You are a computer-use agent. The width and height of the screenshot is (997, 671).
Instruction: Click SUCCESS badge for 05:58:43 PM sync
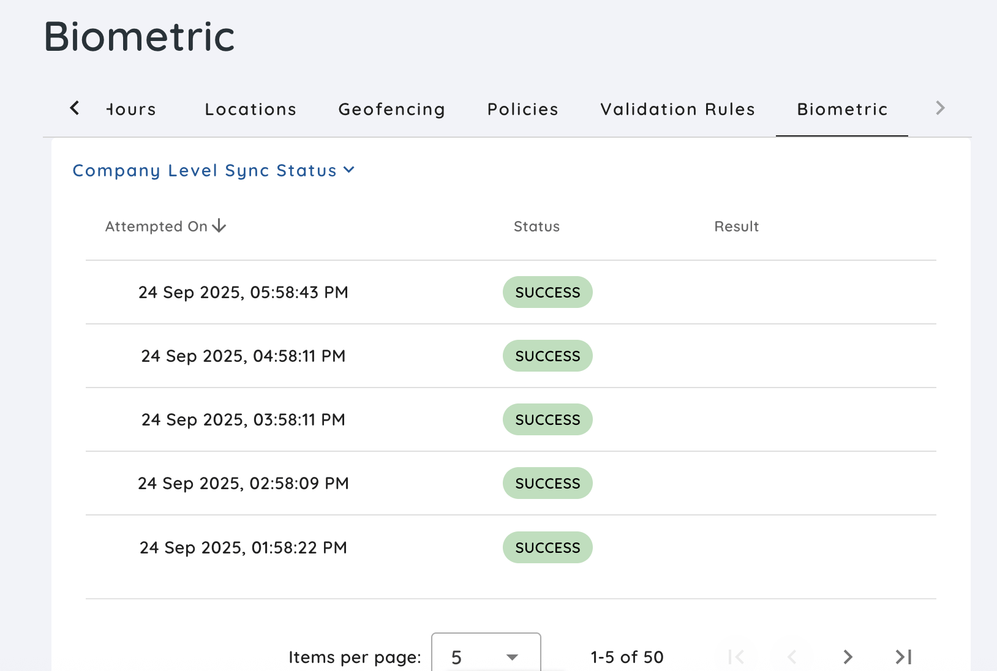(x=547, y=292)
